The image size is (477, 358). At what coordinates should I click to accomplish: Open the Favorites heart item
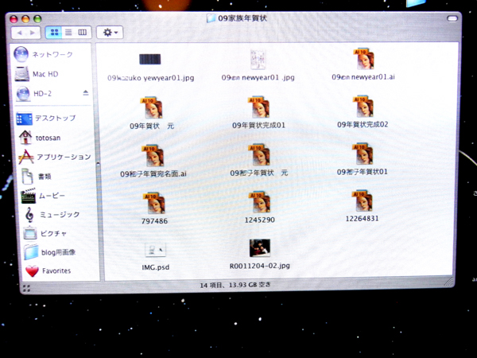pyautogui.click(x=48, y=270)
